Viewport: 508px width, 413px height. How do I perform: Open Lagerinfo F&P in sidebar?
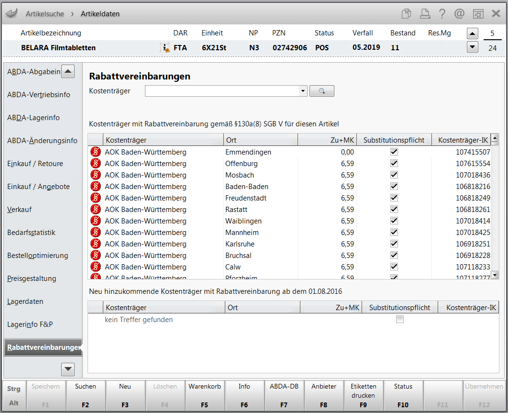pyautogui.click(x=30, y=324)
